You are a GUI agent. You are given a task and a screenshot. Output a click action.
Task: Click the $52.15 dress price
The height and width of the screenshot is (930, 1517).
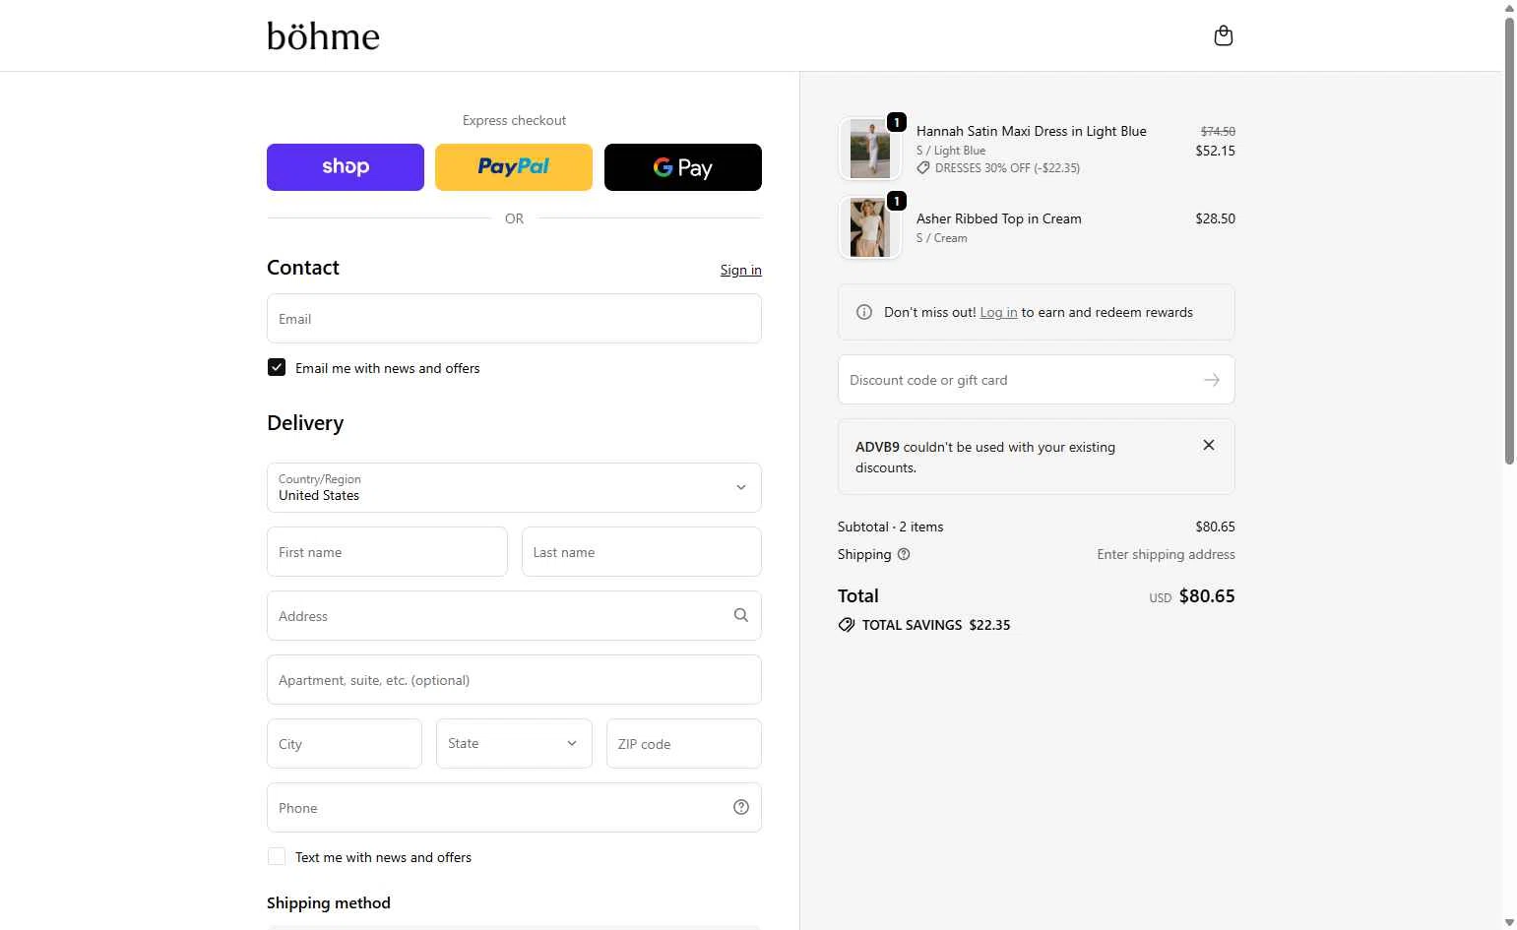[x=1215, y=151]
